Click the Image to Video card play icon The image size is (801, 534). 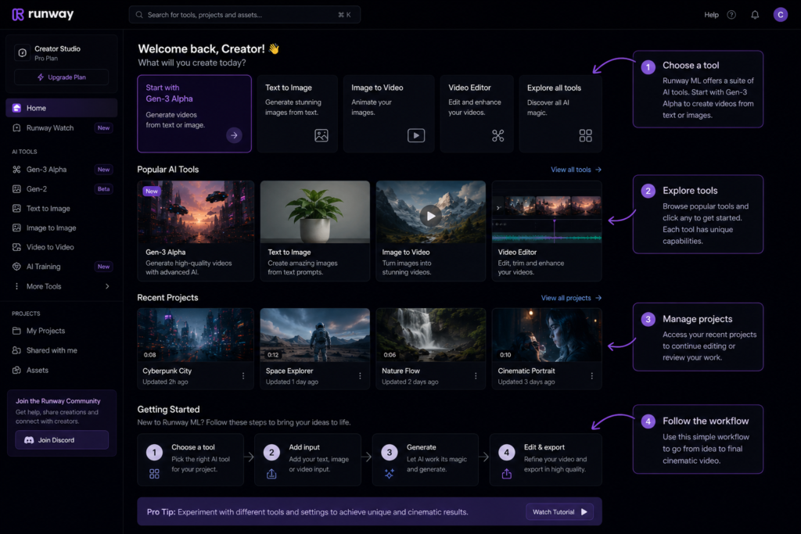[x=416, y=135]
